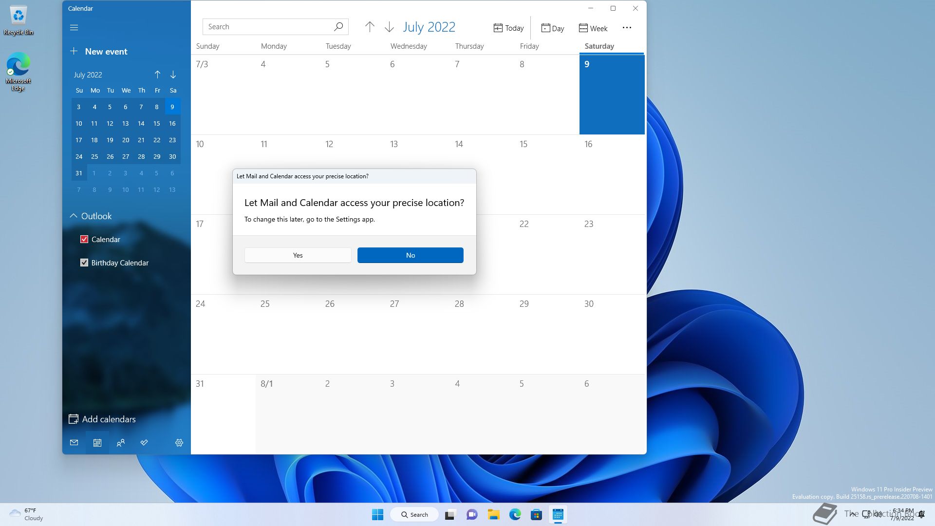
Task: Go to next month arrow in header
Action: [389, 27]
